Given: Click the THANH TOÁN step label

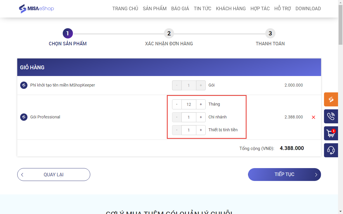Looking at the screenshot, I should pyautogui.click(x=270, y=44).
